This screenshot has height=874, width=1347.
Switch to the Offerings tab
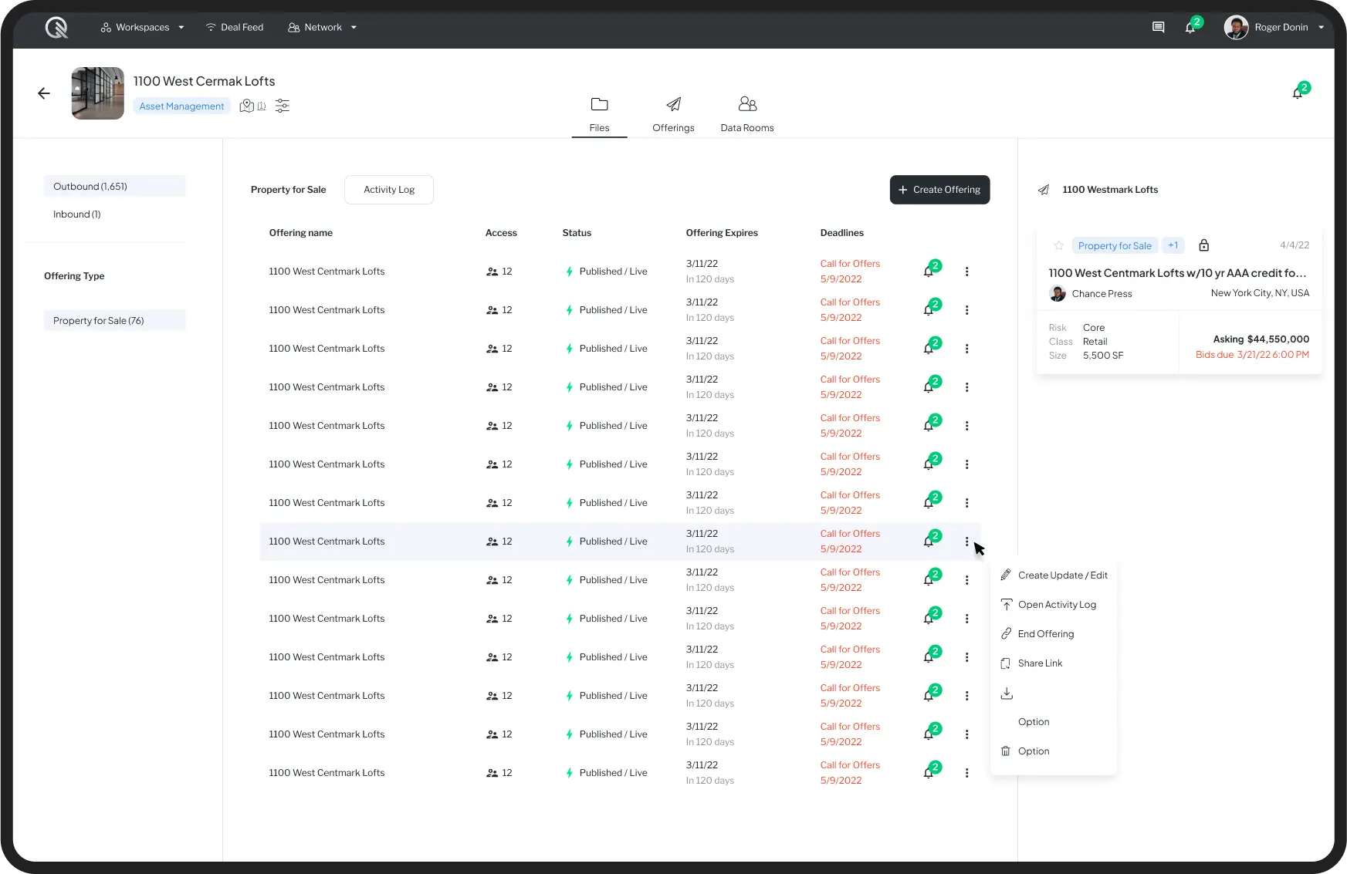[x=673, y=114]
